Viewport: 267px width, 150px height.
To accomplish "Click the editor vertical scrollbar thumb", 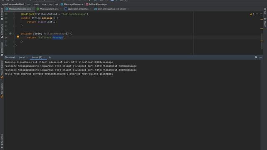I will click(x=262, y=41).
